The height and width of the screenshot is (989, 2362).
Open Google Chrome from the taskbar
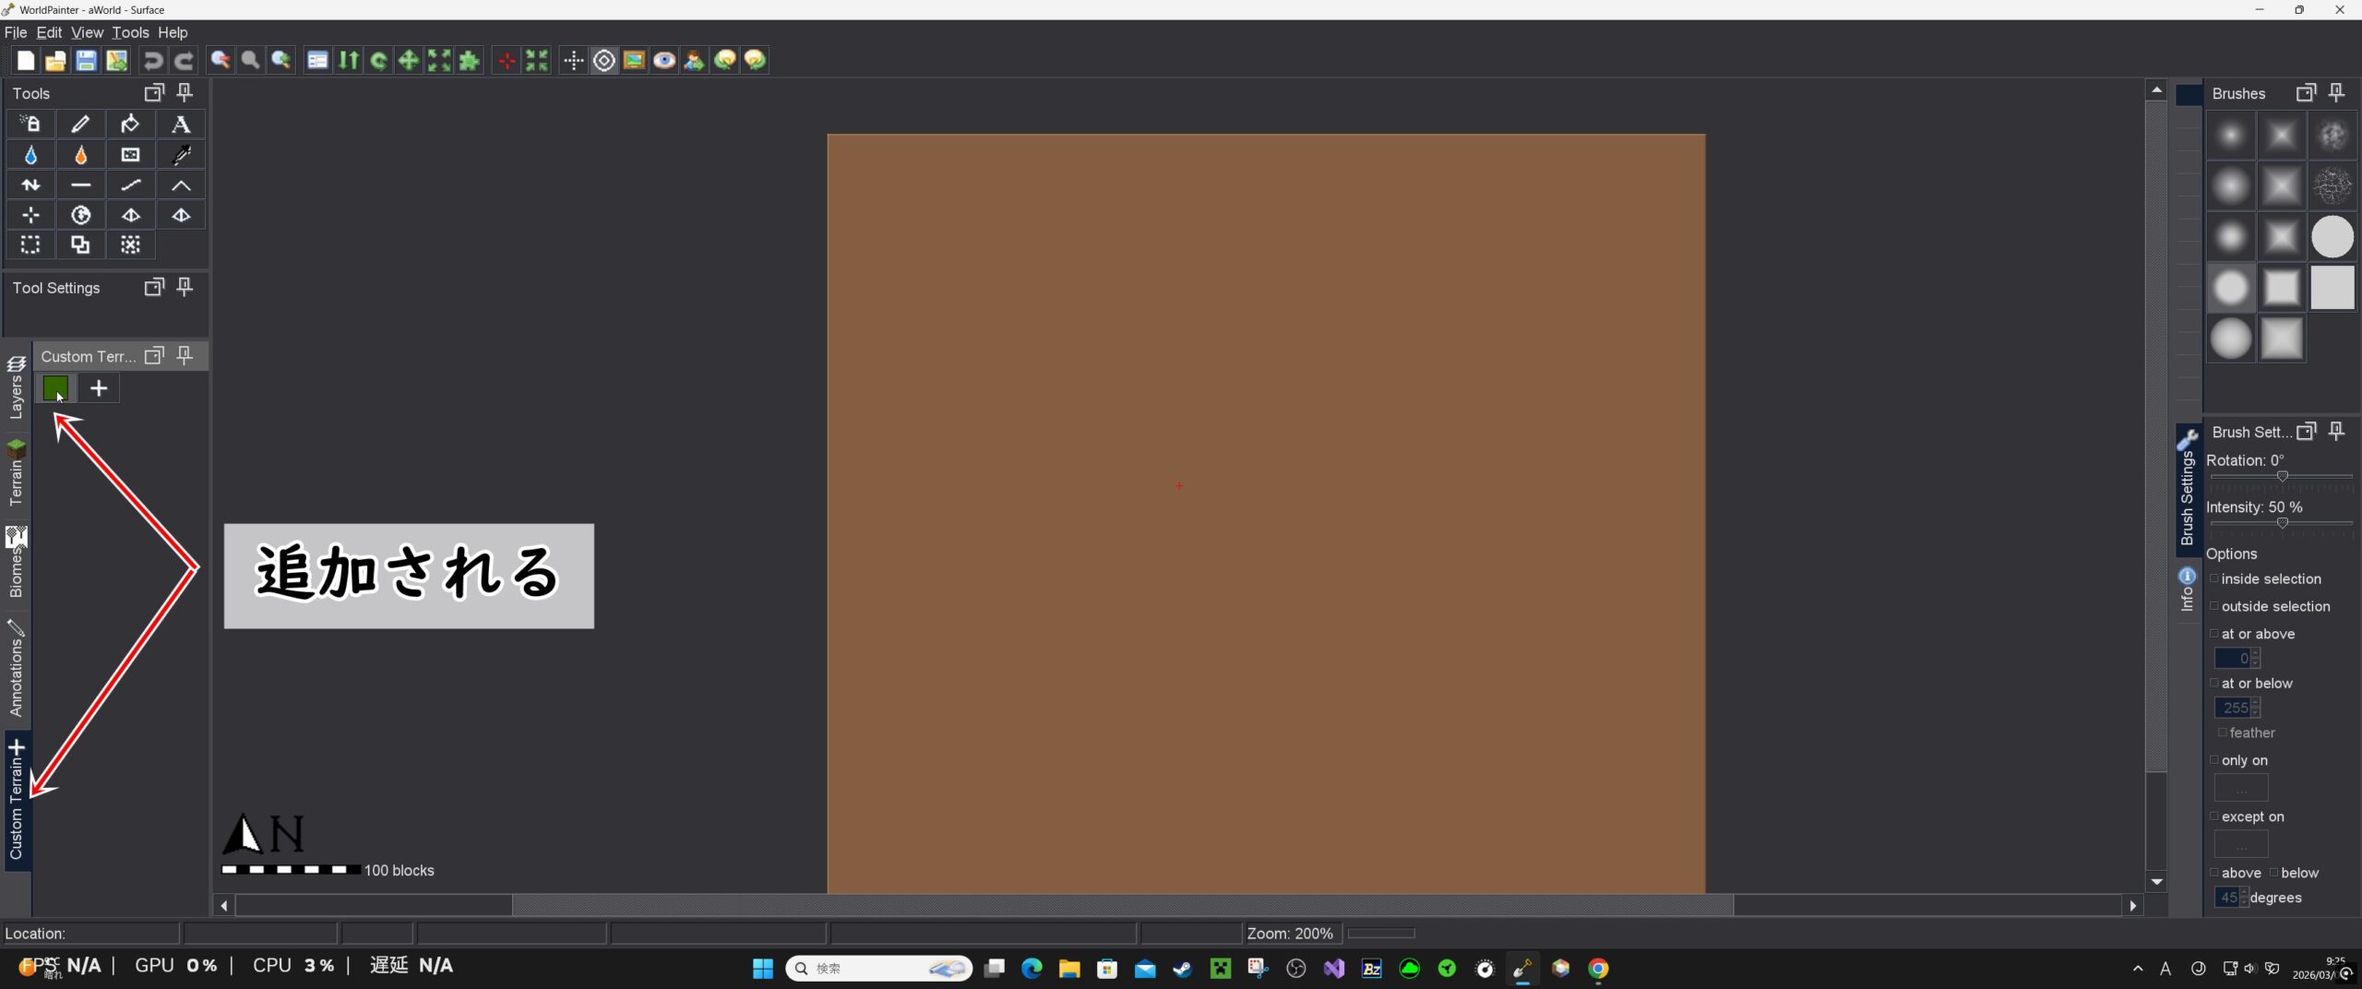coord(1598,968)
